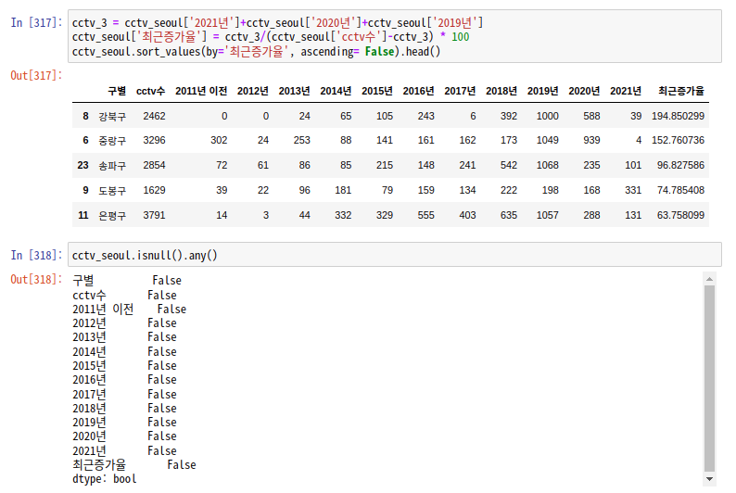Click the 2021년 False output line

124,450
